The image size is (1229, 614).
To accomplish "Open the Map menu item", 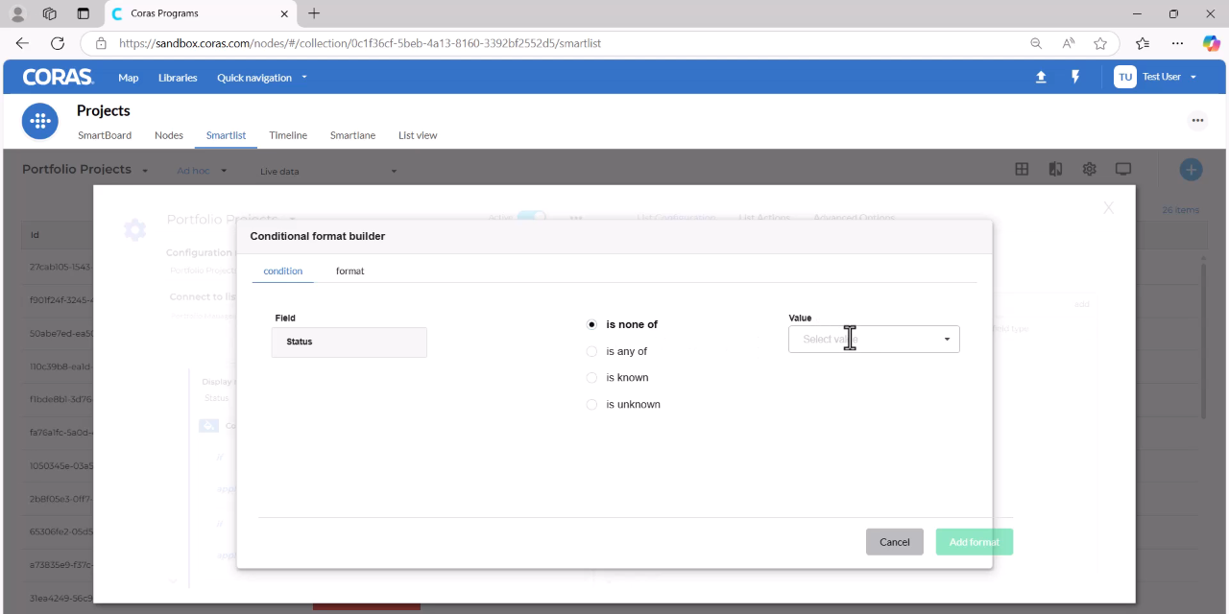I will pos(129,78).
